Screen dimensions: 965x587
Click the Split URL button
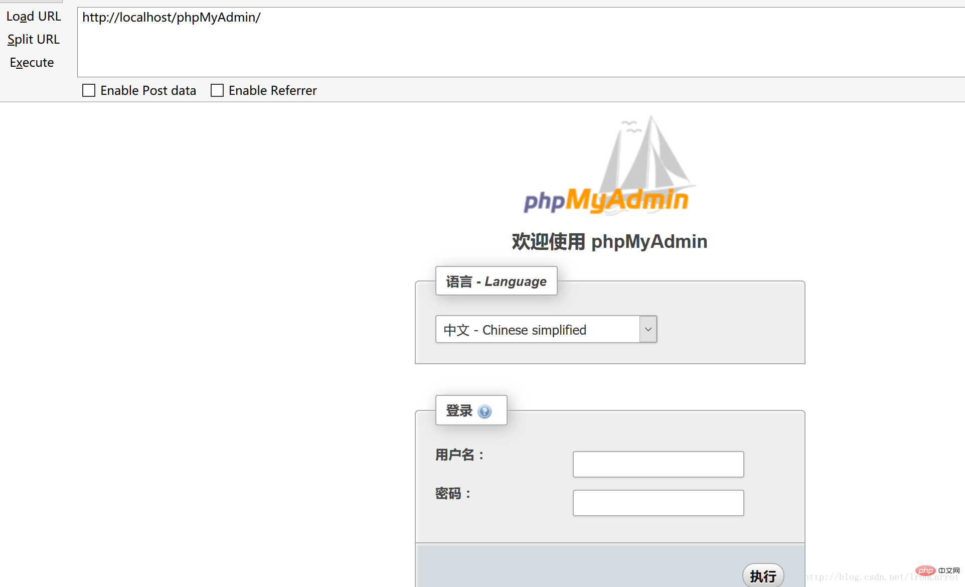(34, 39)
